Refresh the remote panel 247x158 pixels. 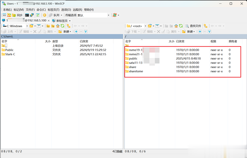pyautogui.click(x=181, y=26)
